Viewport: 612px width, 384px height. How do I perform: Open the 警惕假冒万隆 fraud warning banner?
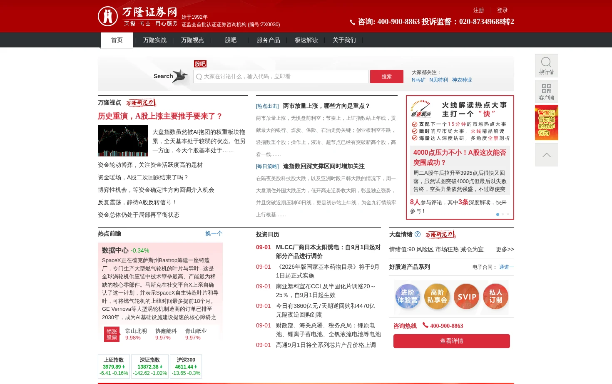click(x=546, y=123)
